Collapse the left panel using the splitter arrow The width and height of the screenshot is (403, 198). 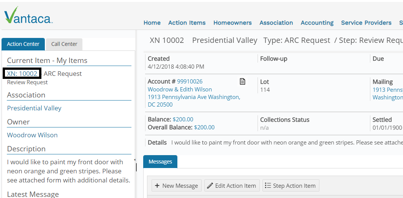tap(135, 160)
